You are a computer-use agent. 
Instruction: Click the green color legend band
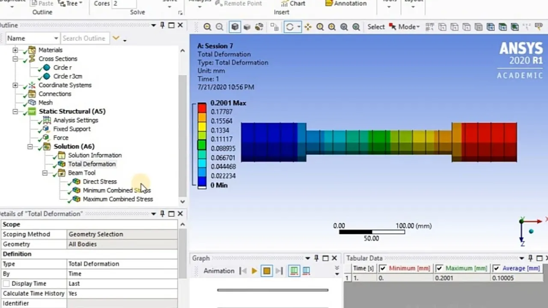(202, 144)
